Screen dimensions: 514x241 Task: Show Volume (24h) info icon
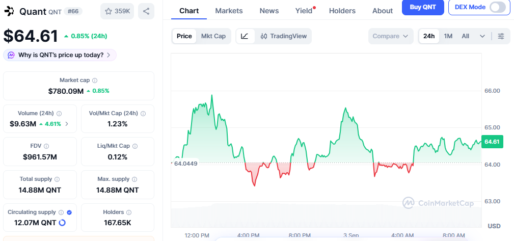tap(59, 114)
